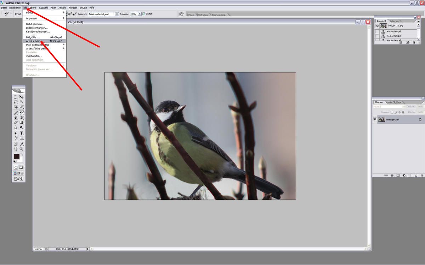Select the Crop tool
The width and height of the screenshot is (425, 265).
point(16,106)
